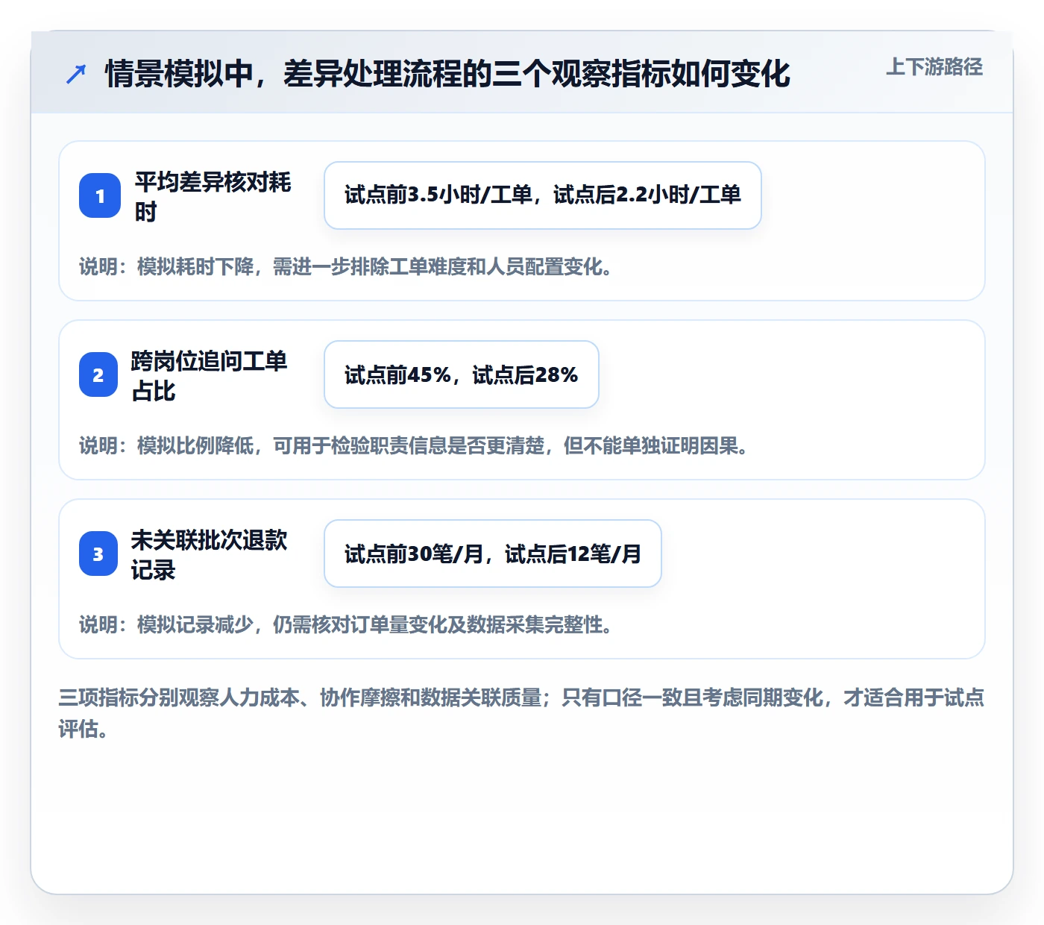Image resolution: width=1044 pixels, height=925 pixels.
Task: Select the number 2 badge
Action: (x=98, y=374)
